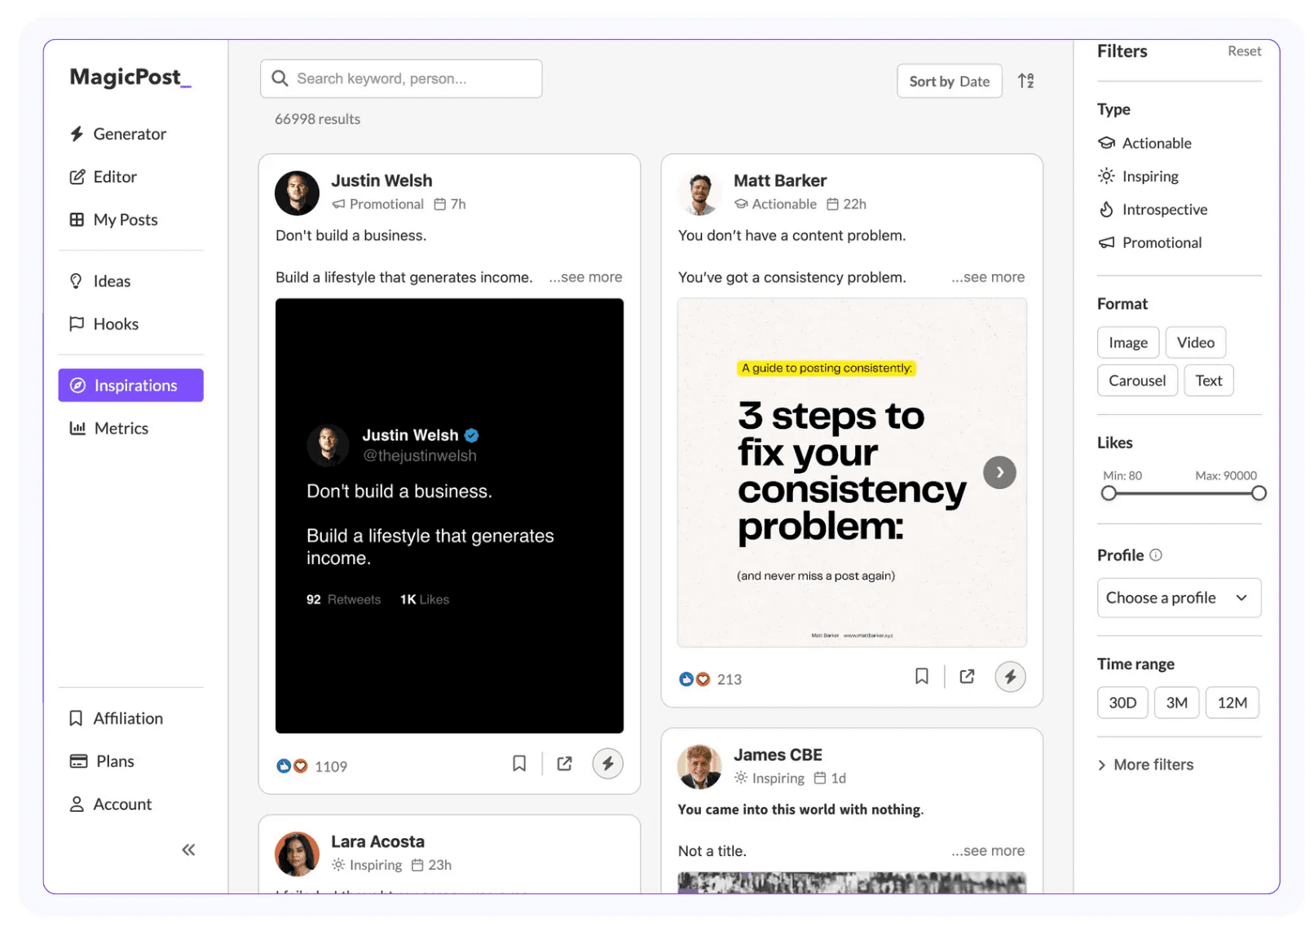The height and width of the screenshot is (931, 1314).
Task: Open Matt Barker's author name
Action: (x=780, y=181)
